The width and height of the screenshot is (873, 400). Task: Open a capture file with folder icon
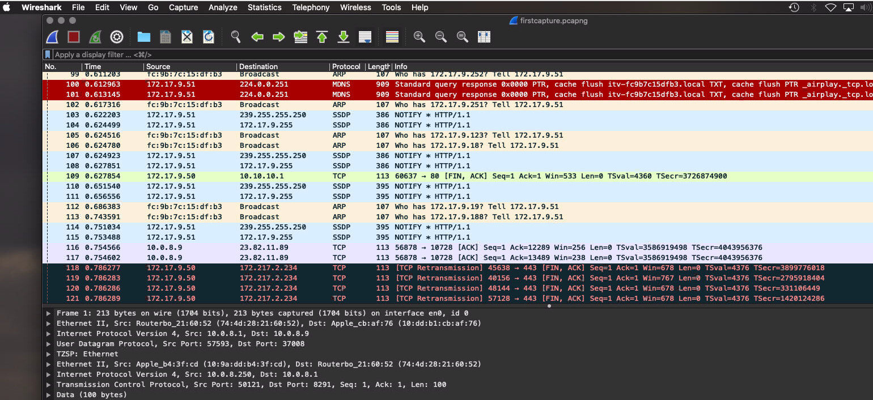[x=144, y=37]
